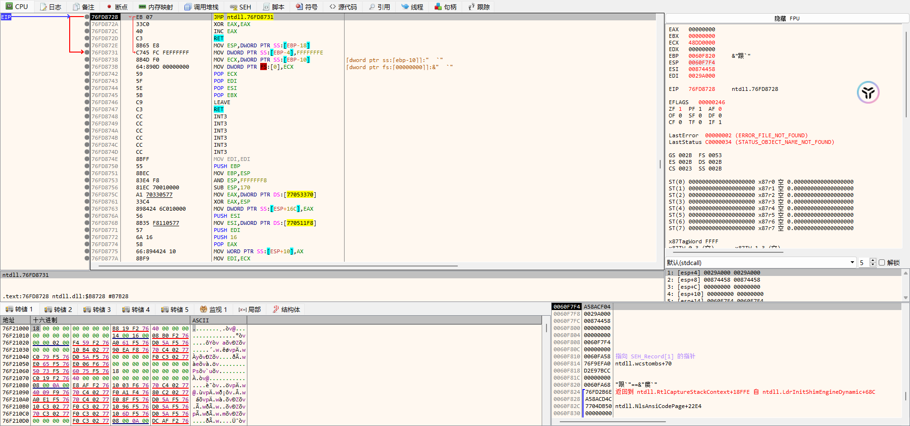Toggle breakpoint bullet at address 76FD8750

tap(87, 166)
